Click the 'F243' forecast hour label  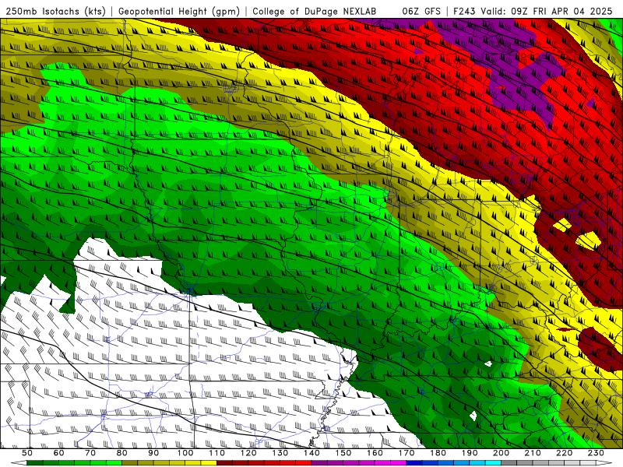[464, 11]
